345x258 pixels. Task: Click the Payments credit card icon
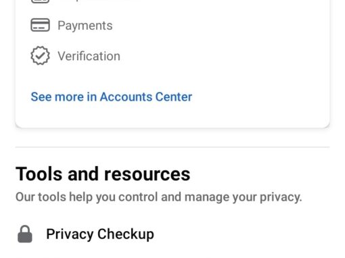pos(40,25)
